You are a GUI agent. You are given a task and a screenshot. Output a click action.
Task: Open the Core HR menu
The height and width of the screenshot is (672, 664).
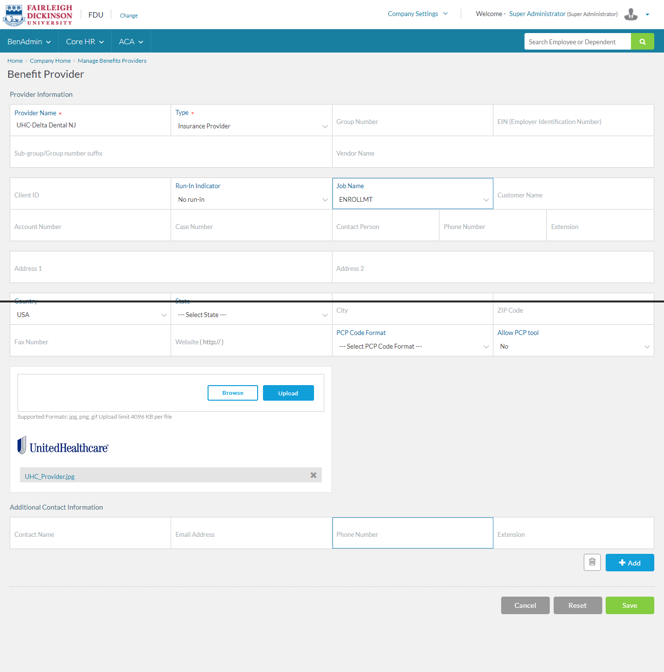pyautogui.click(x=85, y=42)
